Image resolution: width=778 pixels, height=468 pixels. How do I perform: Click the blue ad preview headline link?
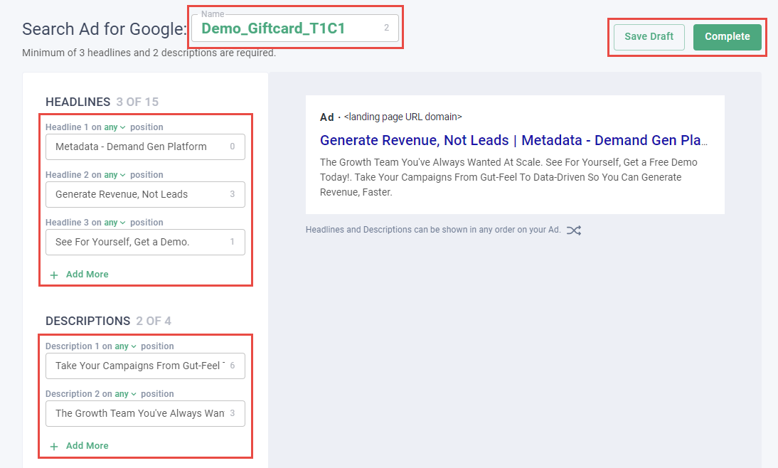point(513,140)
